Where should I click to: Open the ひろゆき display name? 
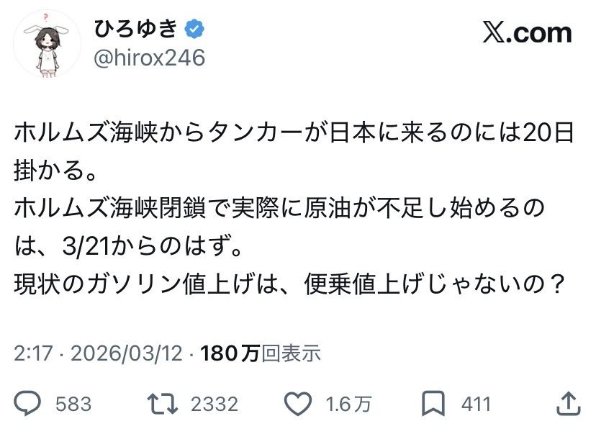[x=136, y=30]
